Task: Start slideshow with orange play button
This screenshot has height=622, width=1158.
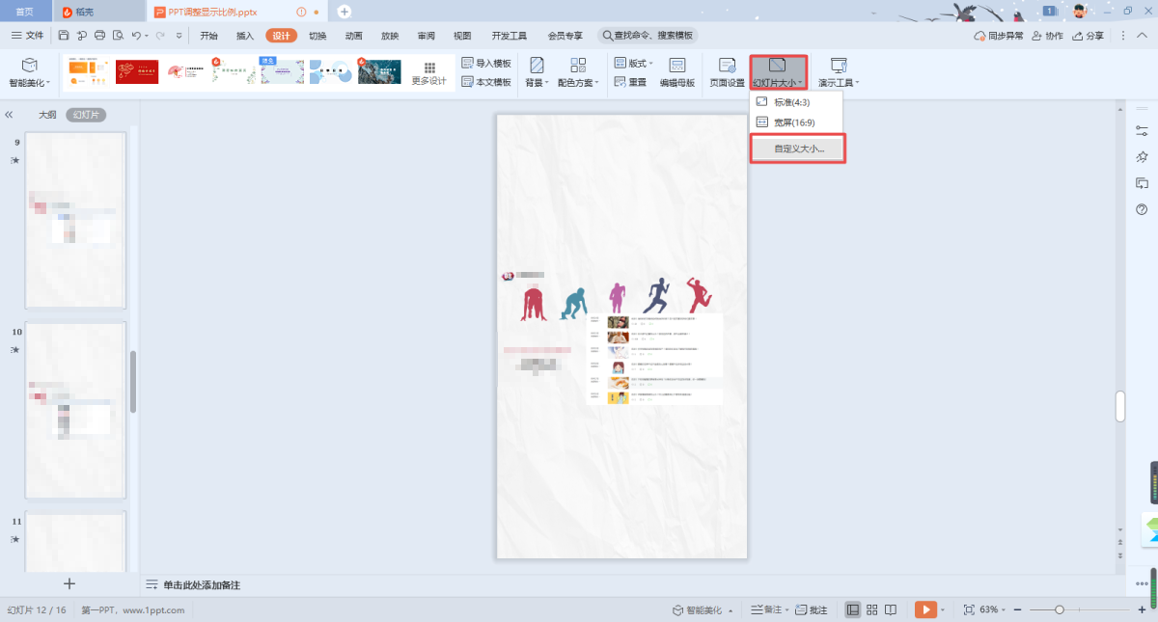Action: pos(924,609)
